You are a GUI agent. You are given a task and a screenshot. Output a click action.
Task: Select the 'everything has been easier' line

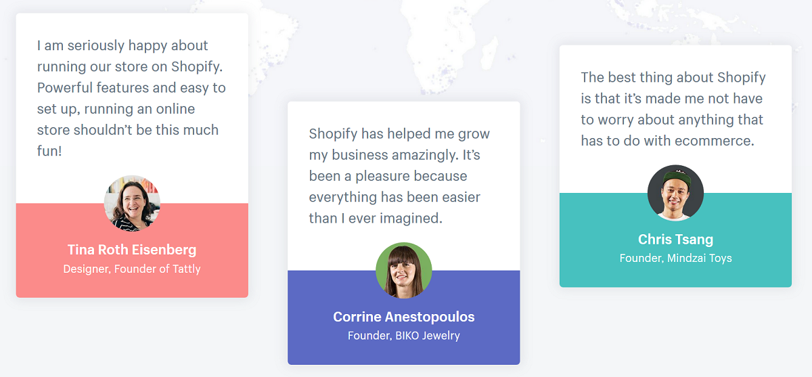coord(394,197)
